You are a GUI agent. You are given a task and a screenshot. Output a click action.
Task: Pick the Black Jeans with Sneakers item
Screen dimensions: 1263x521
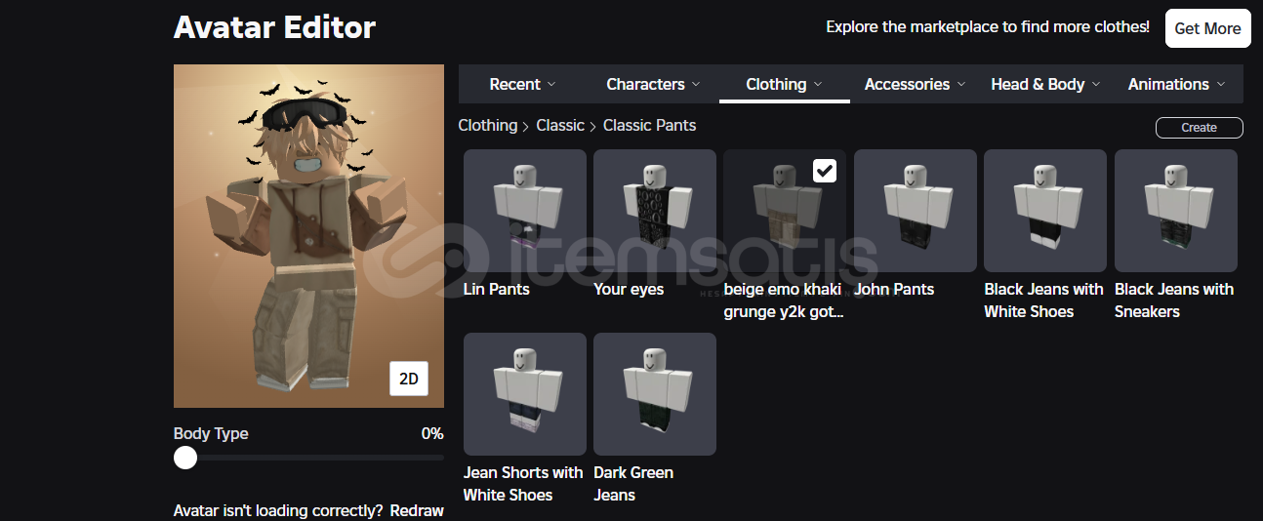point(1176,211)
